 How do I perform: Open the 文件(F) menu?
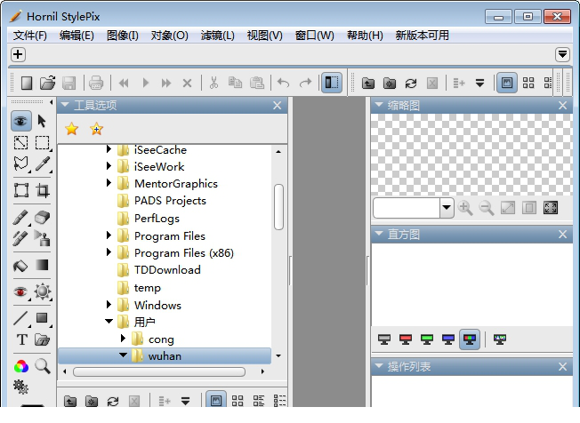click(30, 36)
